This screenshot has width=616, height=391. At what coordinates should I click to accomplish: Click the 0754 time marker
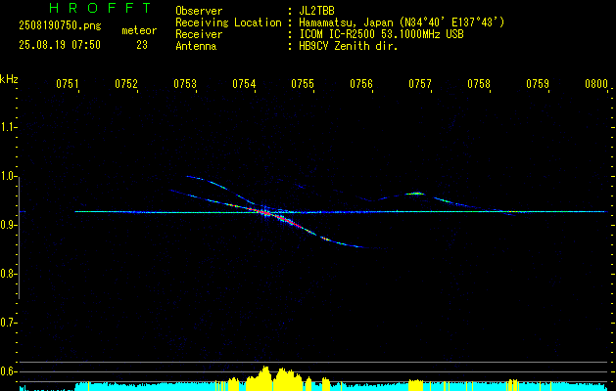(244, 84)
